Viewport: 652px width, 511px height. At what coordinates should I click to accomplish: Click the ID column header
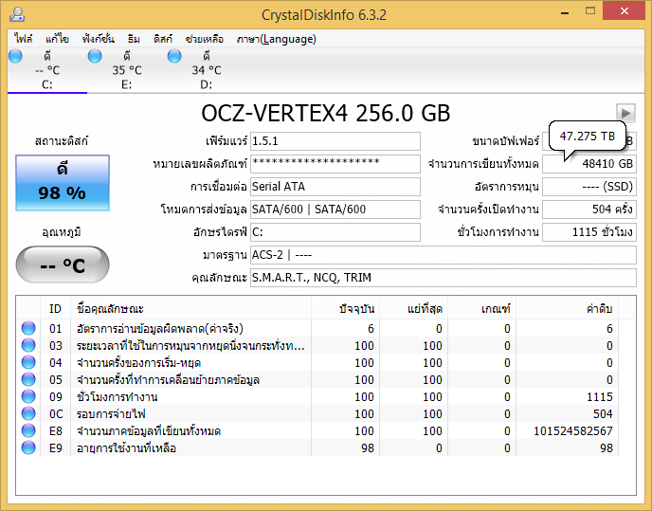coord(55,308)
